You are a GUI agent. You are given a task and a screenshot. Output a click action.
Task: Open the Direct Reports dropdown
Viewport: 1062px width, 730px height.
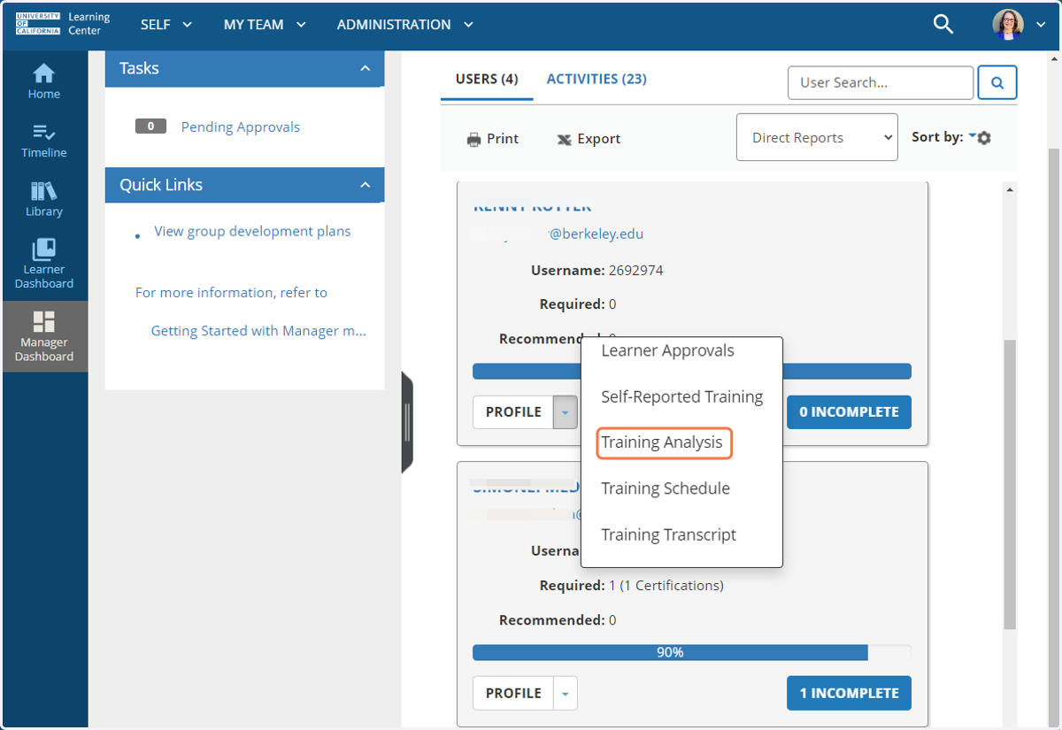pos(817,137)
